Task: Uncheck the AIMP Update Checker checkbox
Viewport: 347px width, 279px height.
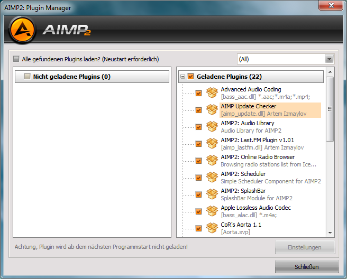Action: coord(198,110)
